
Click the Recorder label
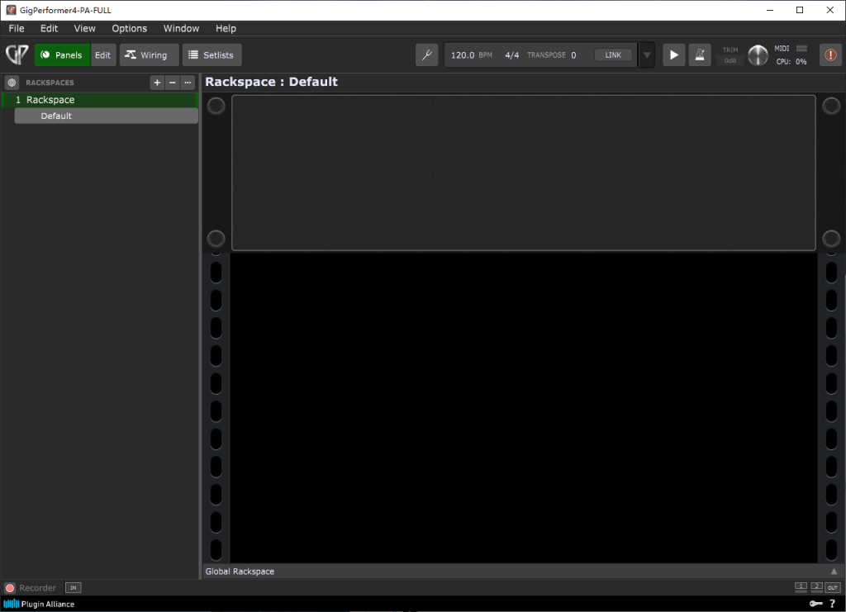(x=38, y=588)
